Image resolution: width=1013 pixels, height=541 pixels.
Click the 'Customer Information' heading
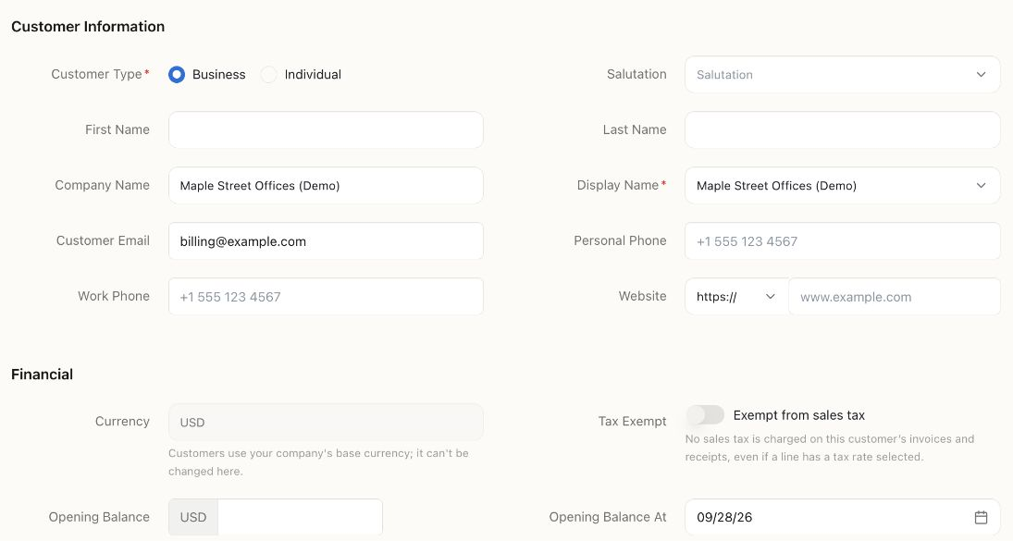point(88,27)
